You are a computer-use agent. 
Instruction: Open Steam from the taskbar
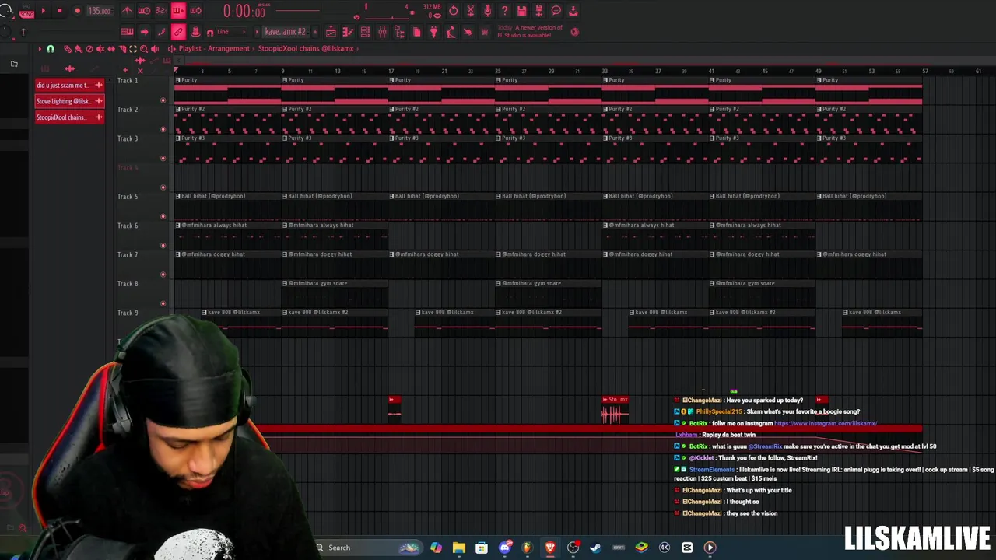click(595, 548)
